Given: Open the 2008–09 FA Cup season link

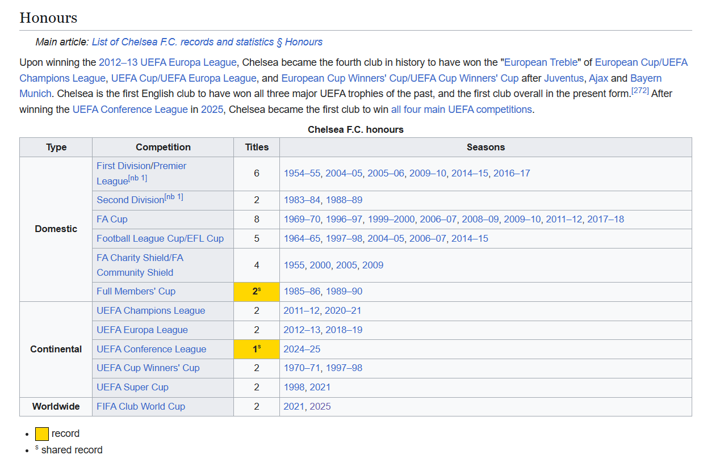Looking at the screenshot, I should [x=480, y=220].
